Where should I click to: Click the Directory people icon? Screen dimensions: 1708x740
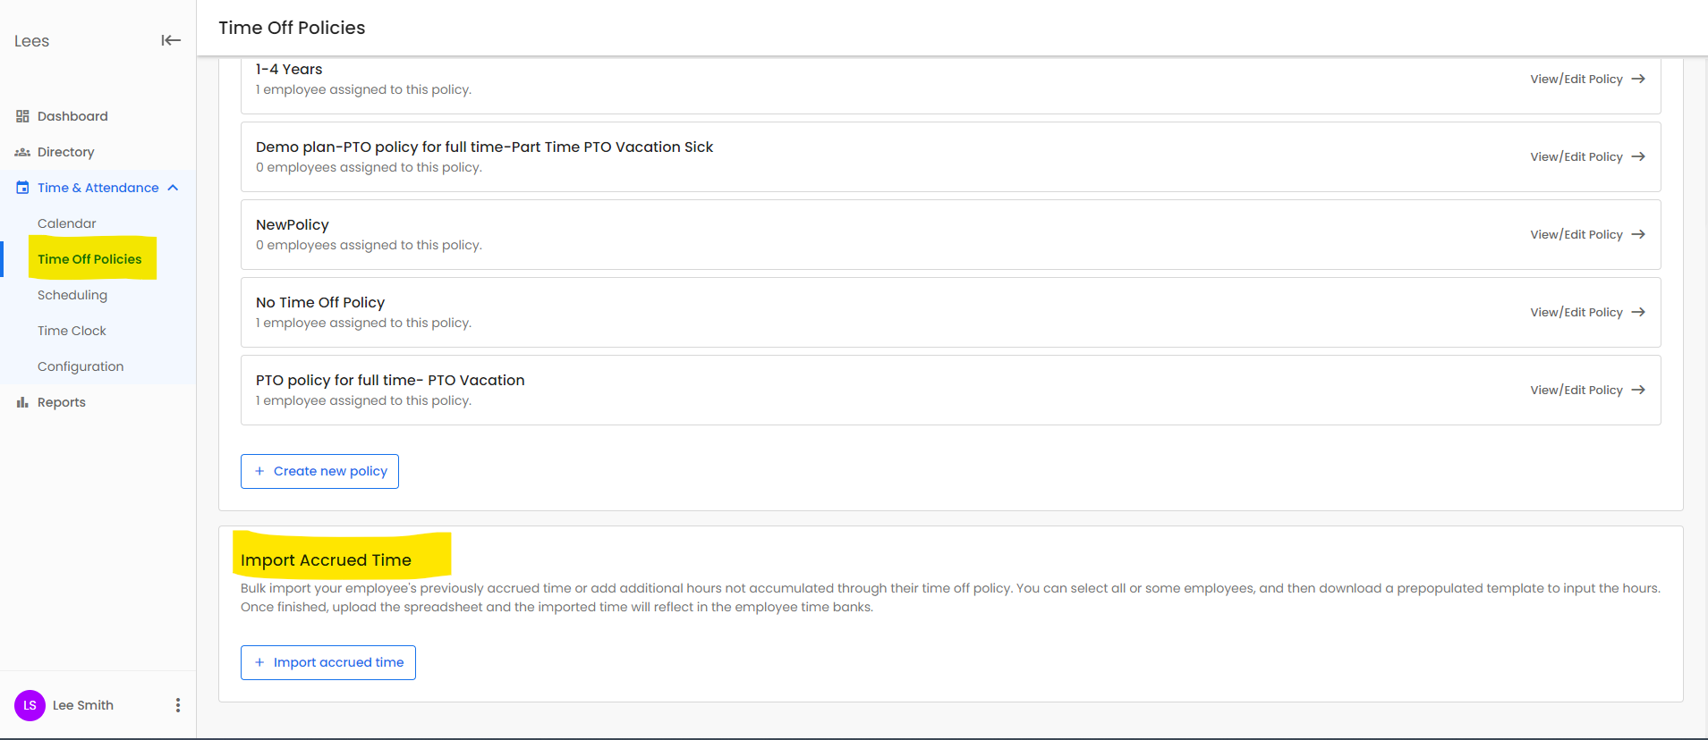21,152
